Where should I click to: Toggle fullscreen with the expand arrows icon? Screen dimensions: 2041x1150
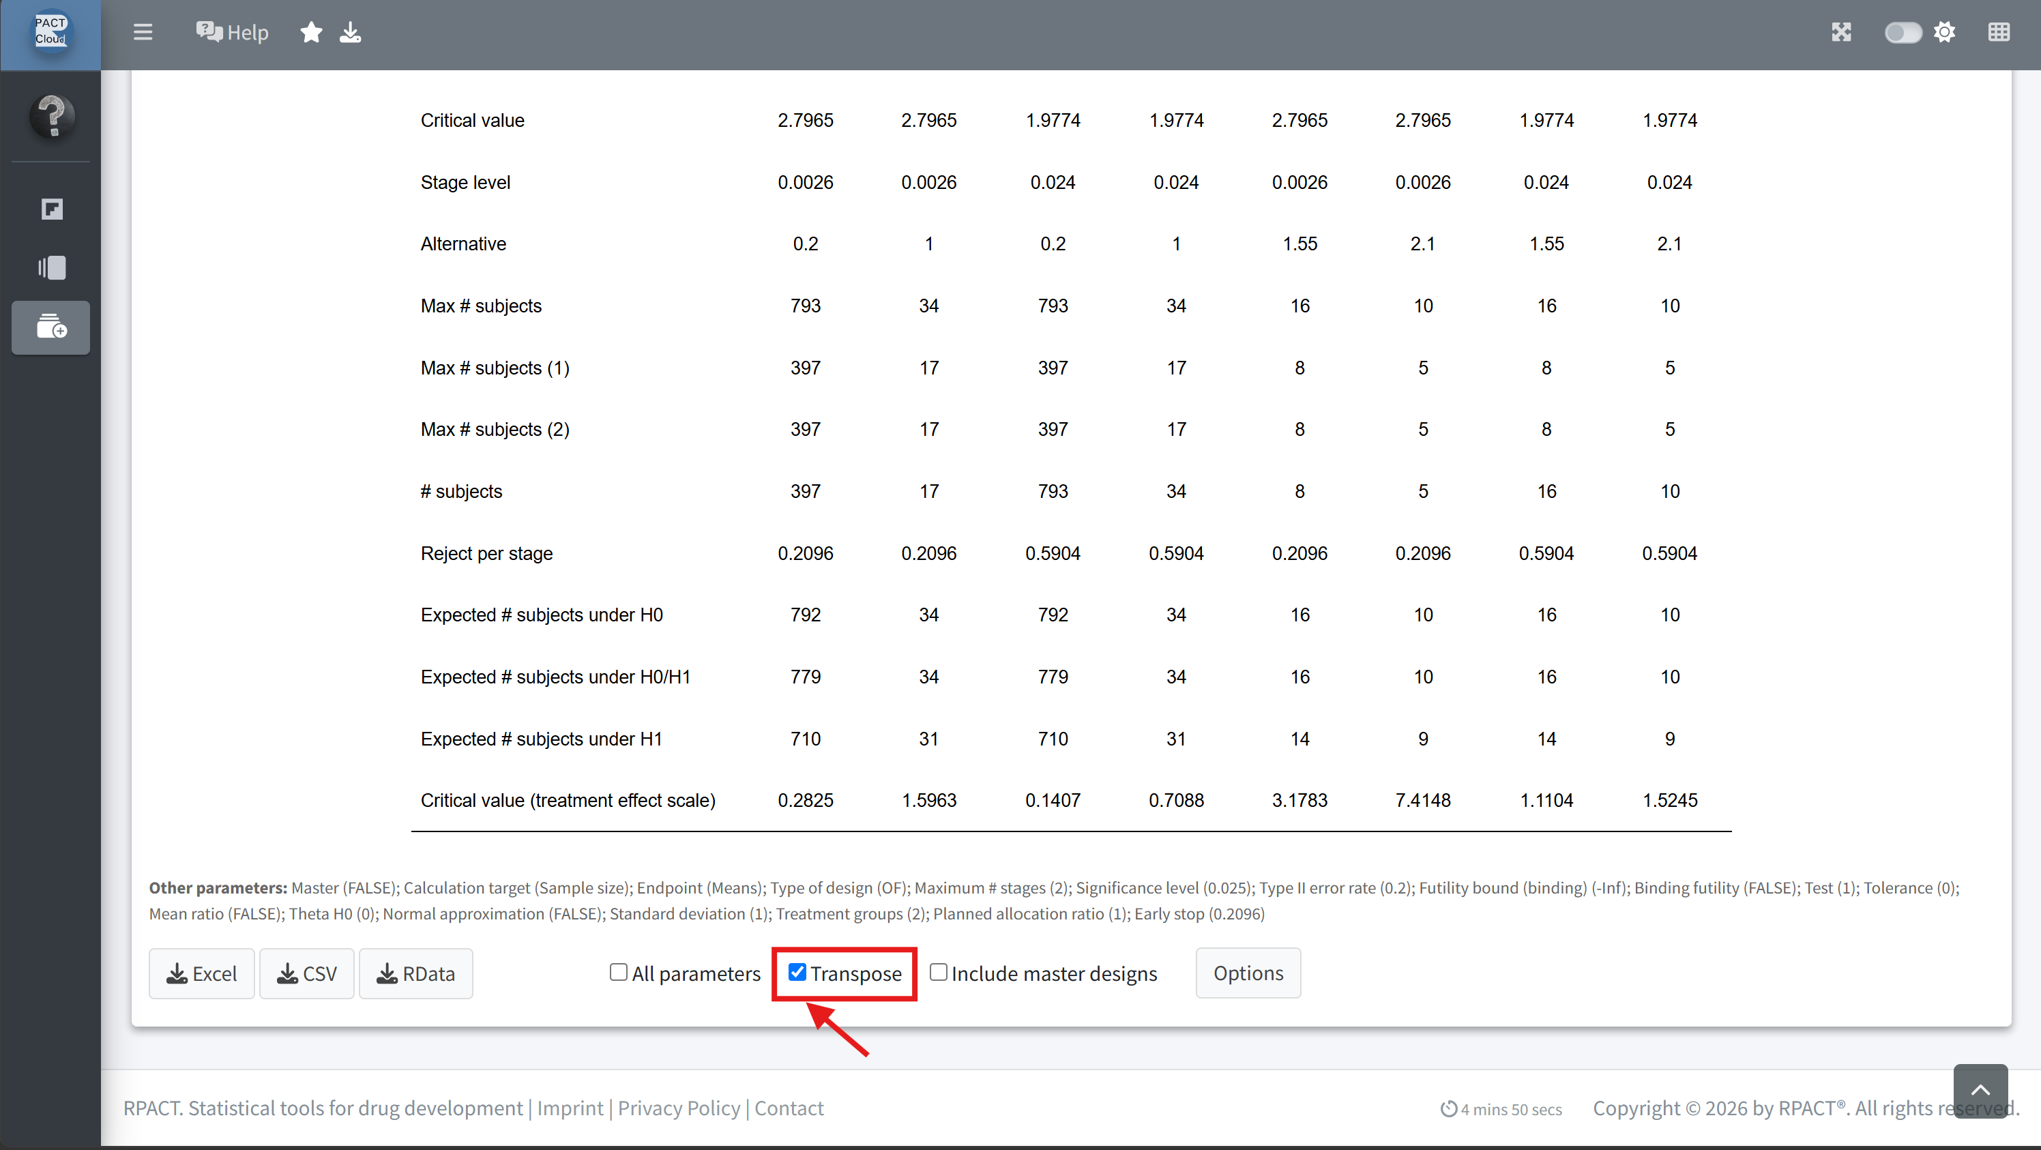click(x=1840, y=33)
